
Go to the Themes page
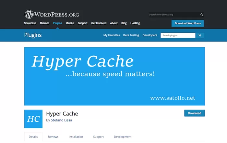point(45,23)
